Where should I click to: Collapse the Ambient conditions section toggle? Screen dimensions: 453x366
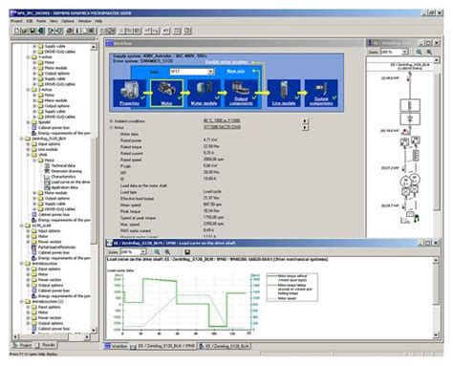coord(112,121)
